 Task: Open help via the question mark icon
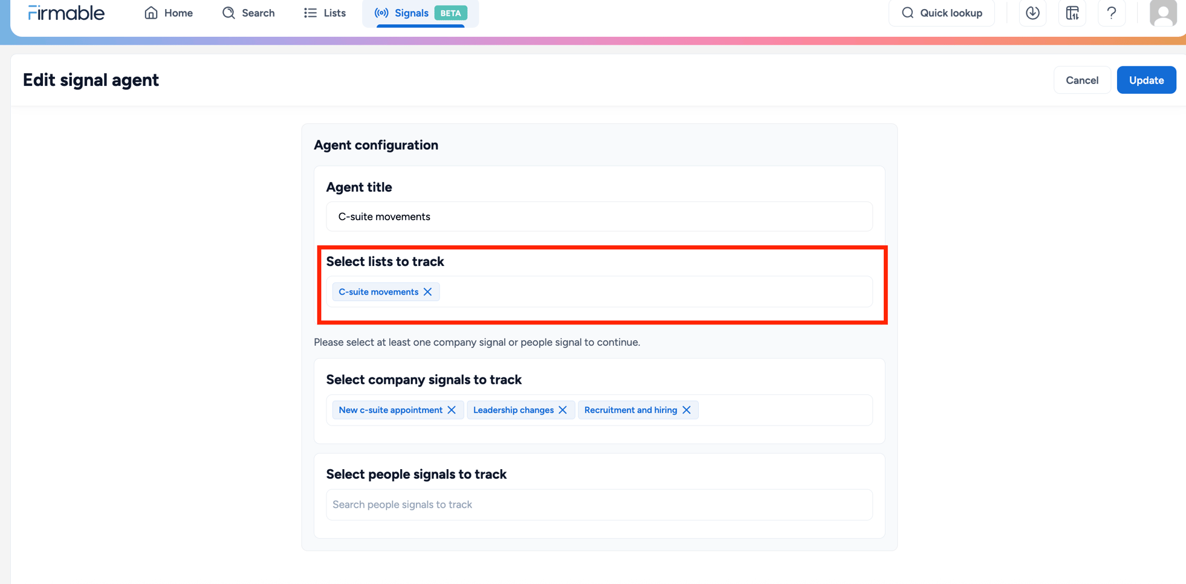1111,13
